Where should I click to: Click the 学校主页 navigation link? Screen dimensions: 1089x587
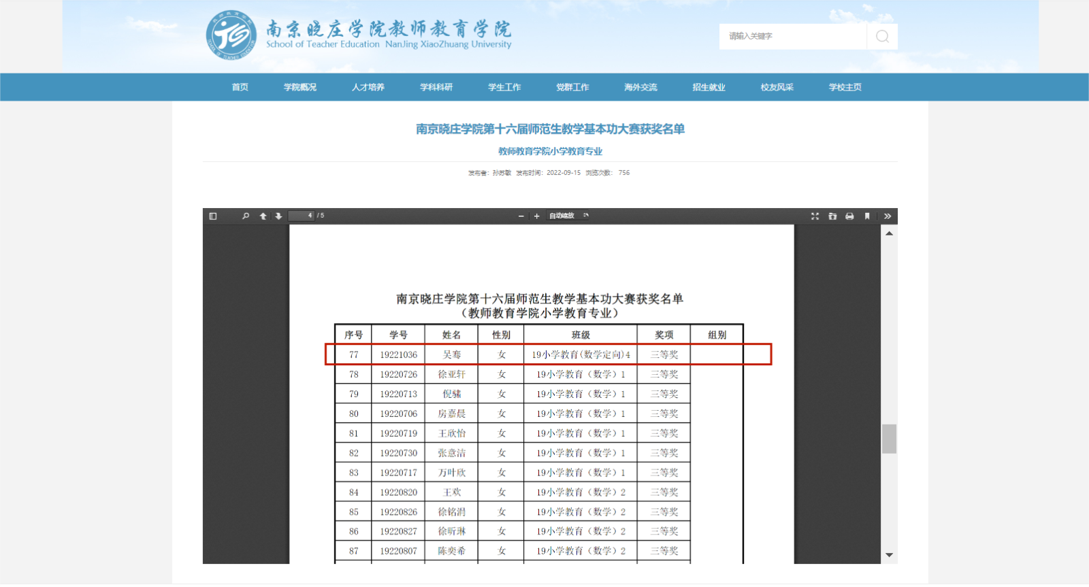(845, 88)
